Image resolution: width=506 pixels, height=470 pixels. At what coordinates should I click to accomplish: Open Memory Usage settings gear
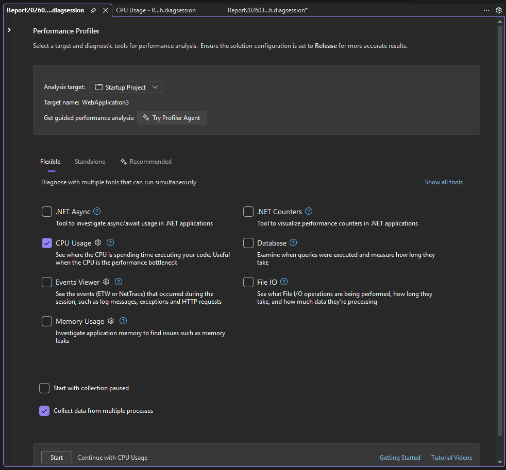pyautogui.click(x=110, y=321)
